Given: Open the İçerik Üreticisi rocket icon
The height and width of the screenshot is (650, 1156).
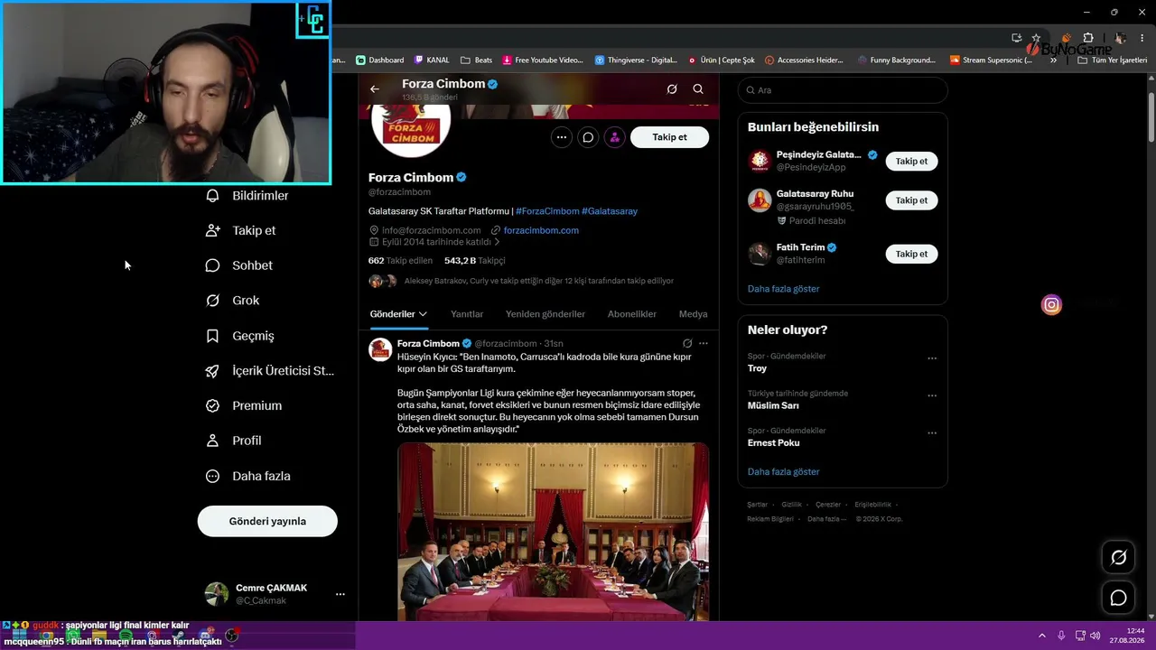Looking at the screenshot, I should 212,370.
